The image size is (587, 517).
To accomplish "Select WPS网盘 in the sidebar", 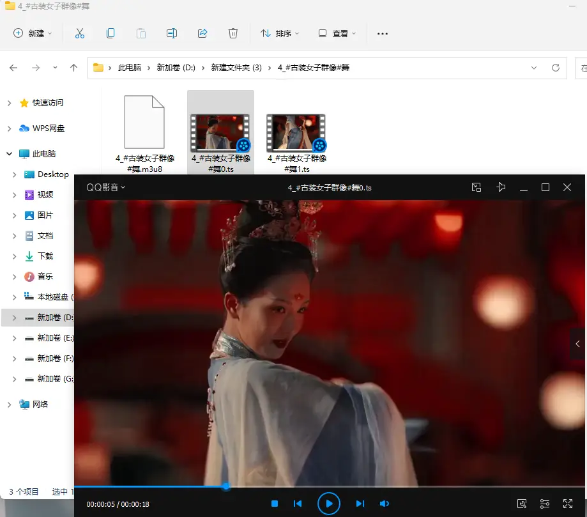I will (49, 128).
